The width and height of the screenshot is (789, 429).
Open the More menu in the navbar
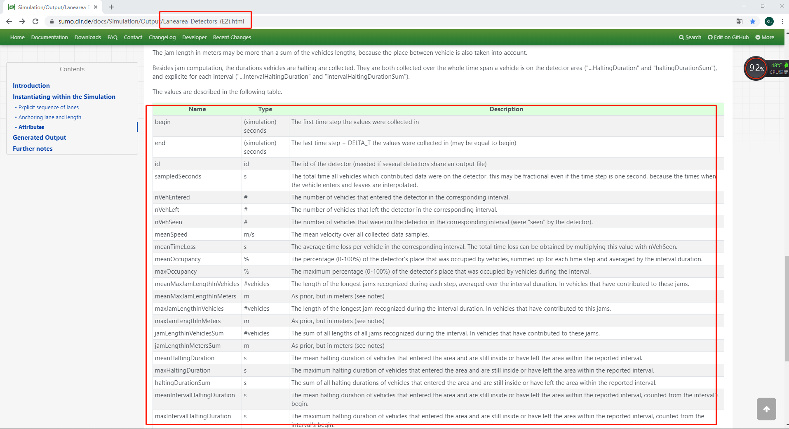pyautogui.click(x=765, y=37)
